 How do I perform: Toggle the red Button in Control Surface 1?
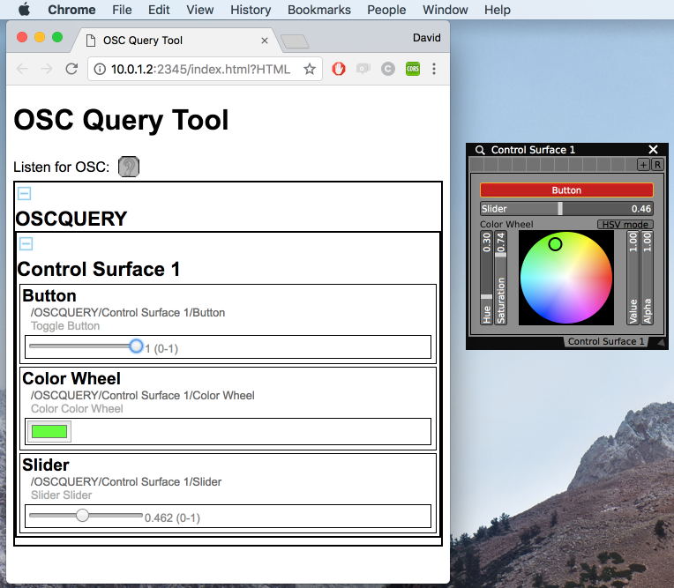(x=566, y=190)
